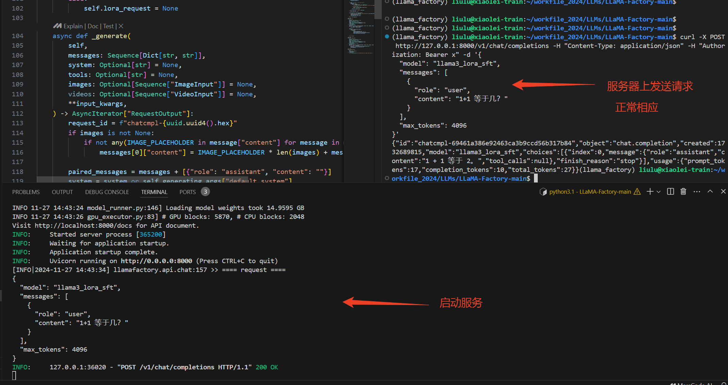Dismiss code lens with X icon
This screenshot has width=728, height=385.
[121, 26]
